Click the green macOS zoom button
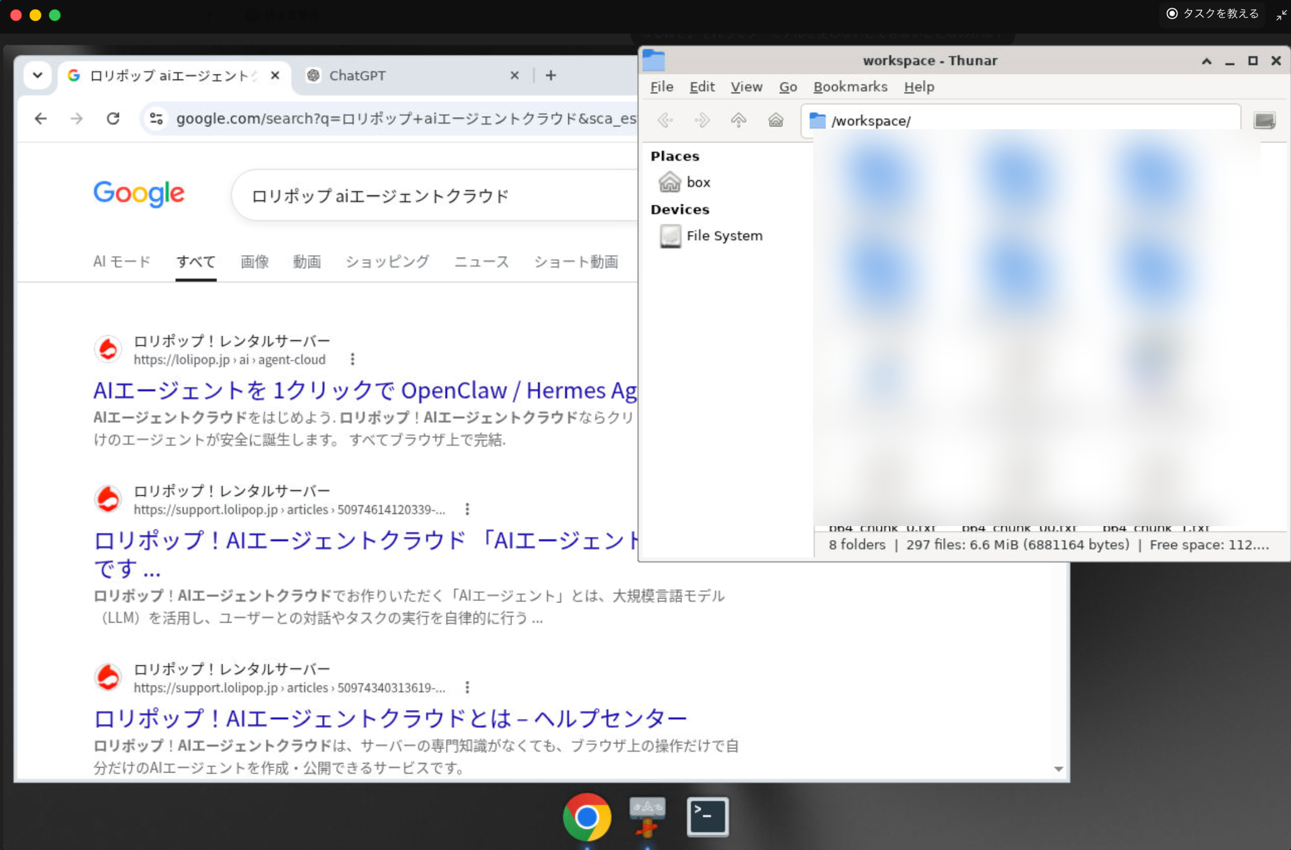Viewport: 1291px width, 850px height. 55,15
